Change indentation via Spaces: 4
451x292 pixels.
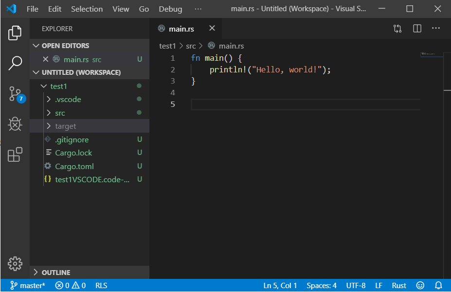321,285
